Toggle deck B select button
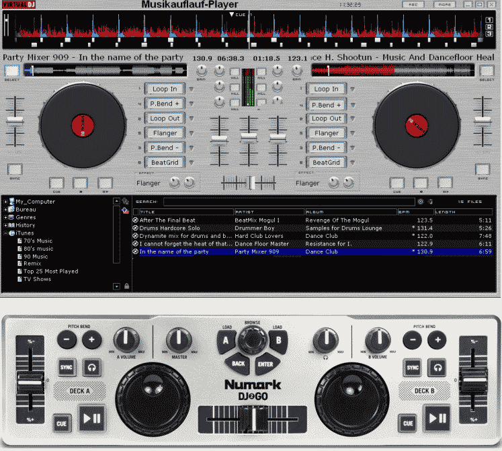 click(x=487, y=71)
